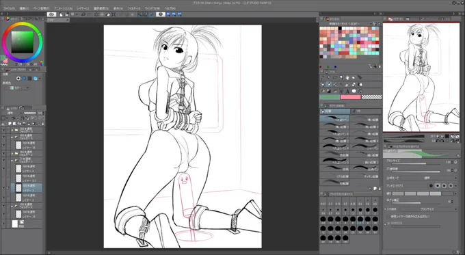Open the Filter menu
465x255 pixels.
pyautogui.click(x=134, y=8)
